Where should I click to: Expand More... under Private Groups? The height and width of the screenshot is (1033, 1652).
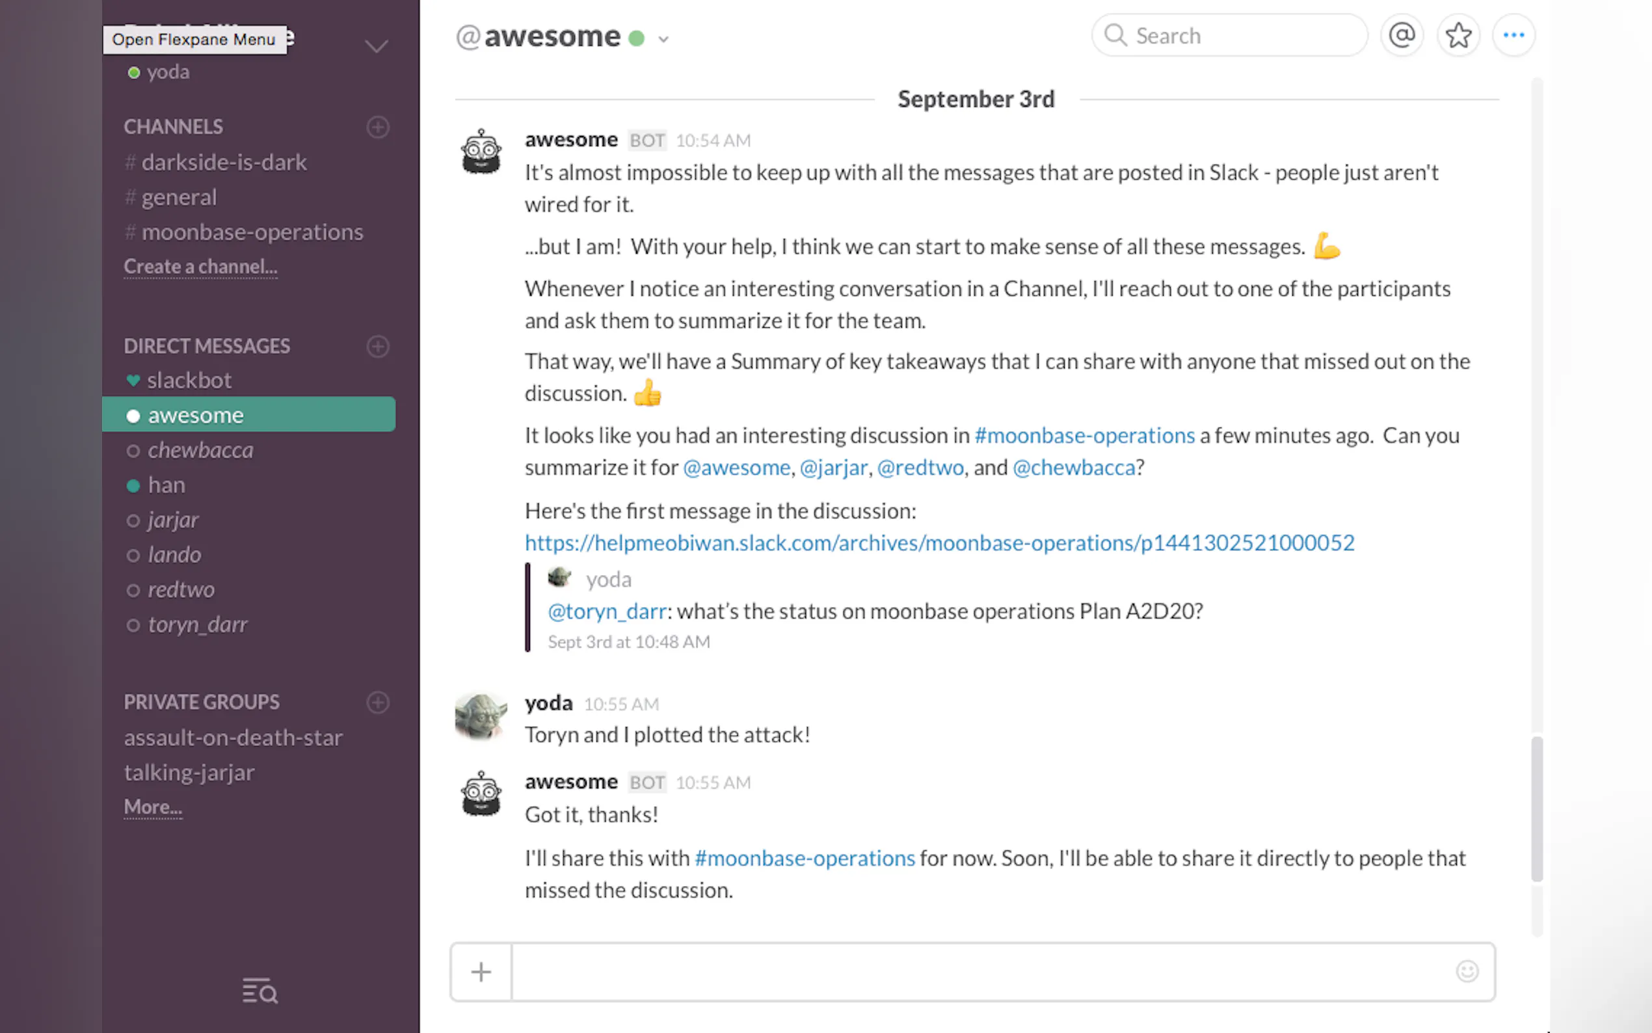153,807
